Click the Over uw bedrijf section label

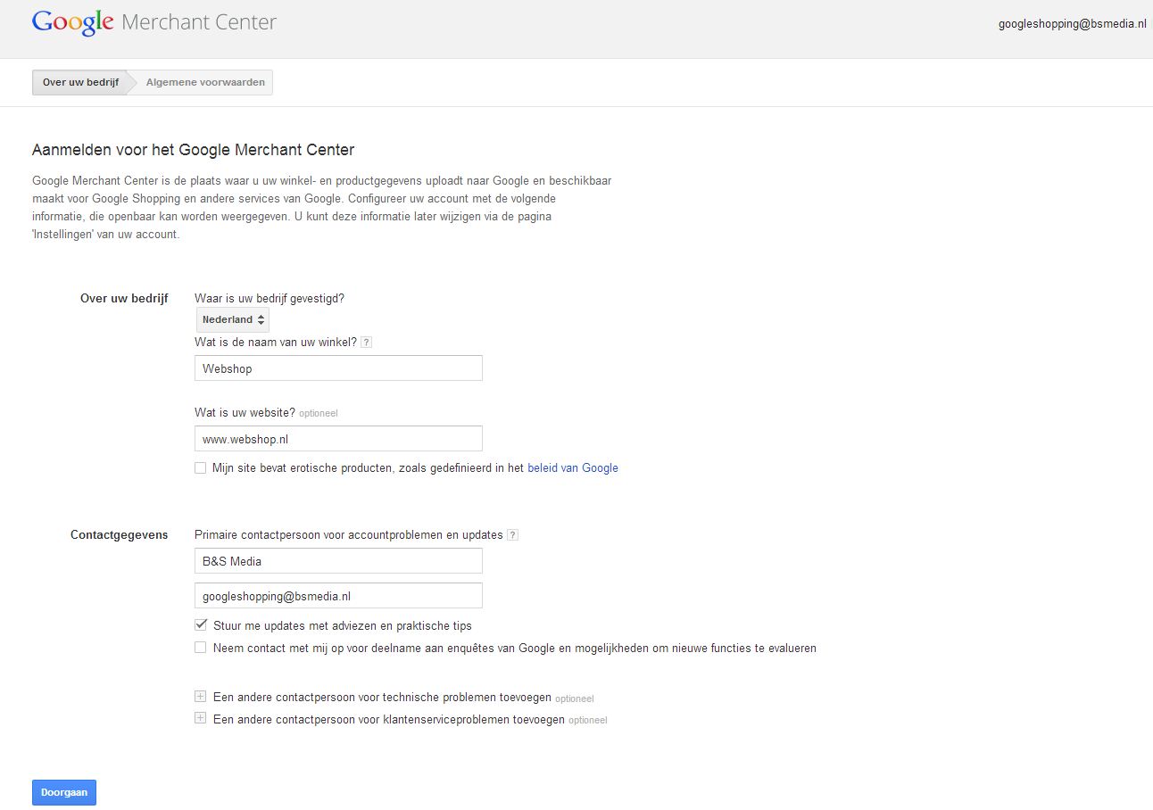click(x=124, y=299)
